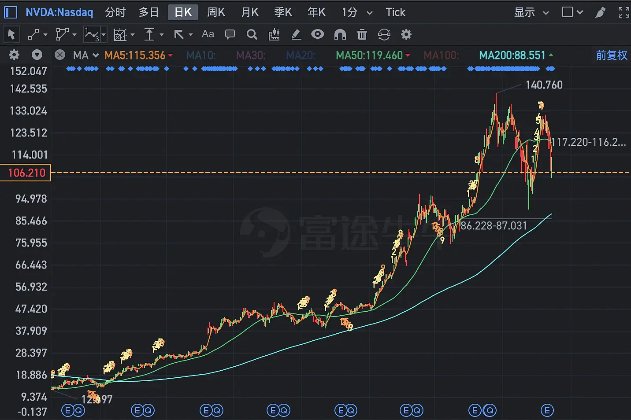The height and width of the screenshot is (420, 631).
Task: Toggle the MA20 line
Action: [301, 55]
